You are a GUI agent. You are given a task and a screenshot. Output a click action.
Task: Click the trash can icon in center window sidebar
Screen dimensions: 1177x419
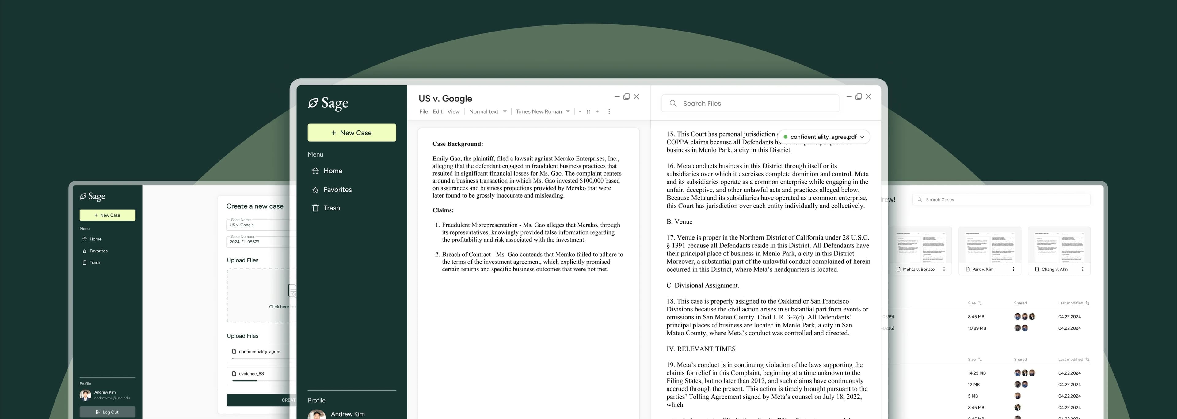point(315,208)
